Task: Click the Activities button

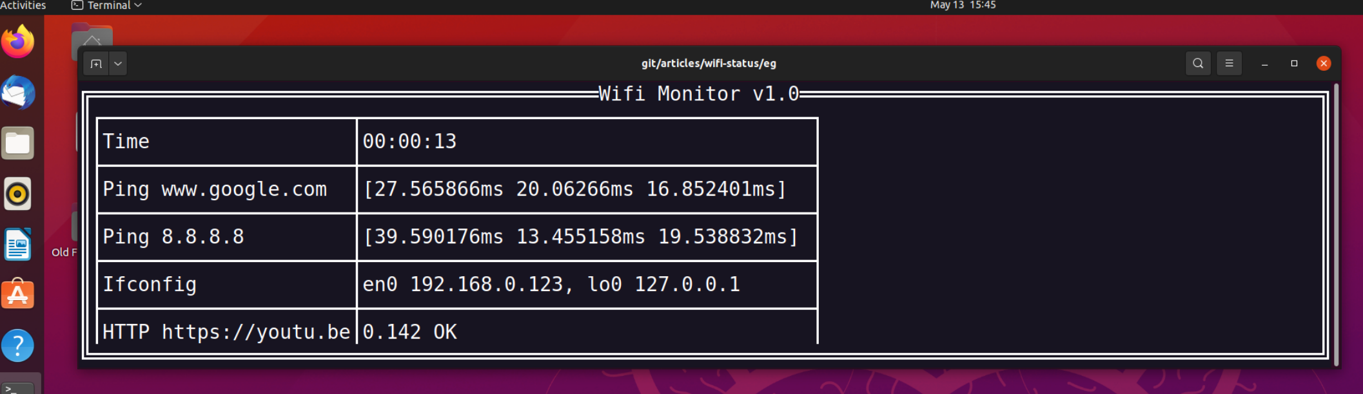Action: click(23, 5)
